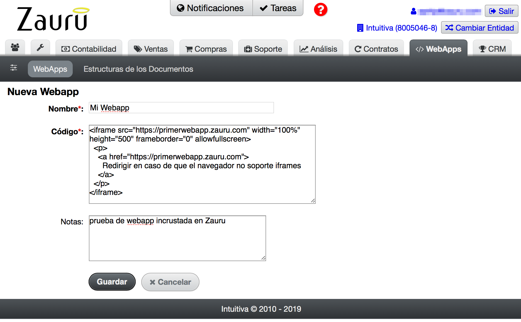
Task: Click inside the Notas text area
Action: [x=177, y=238]
